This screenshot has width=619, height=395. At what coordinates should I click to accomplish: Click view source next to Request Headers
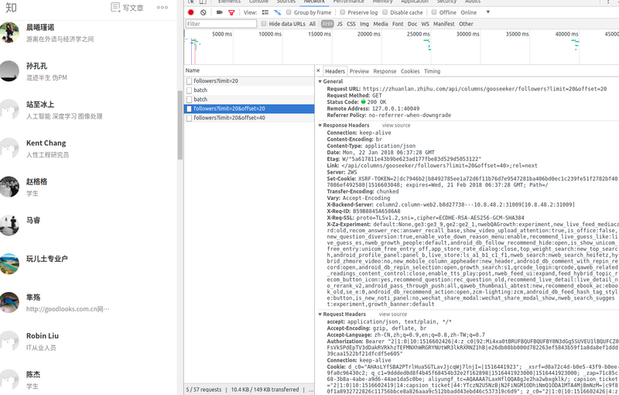point(393,314)
